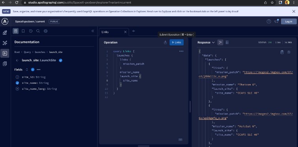Copy response with the clipboard icon
This screenshot has width=298, height=147.
click(x=282, y=52)
